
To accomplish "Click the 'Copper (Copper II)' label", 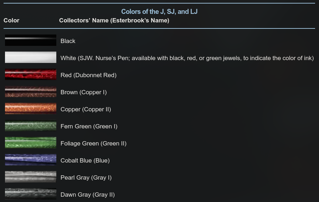I will [x=86, y=110].
